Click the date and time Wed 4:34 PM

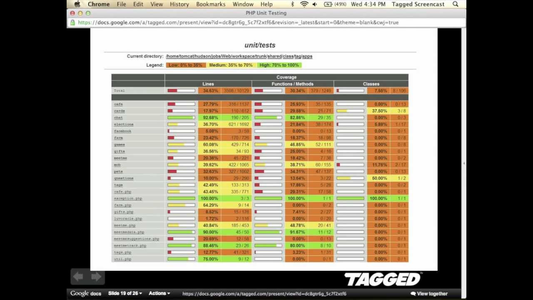point(369,4)
